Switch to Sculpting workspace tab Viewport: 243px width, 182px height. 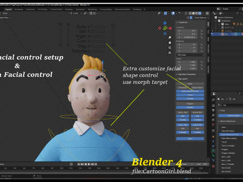pos(30,10)
